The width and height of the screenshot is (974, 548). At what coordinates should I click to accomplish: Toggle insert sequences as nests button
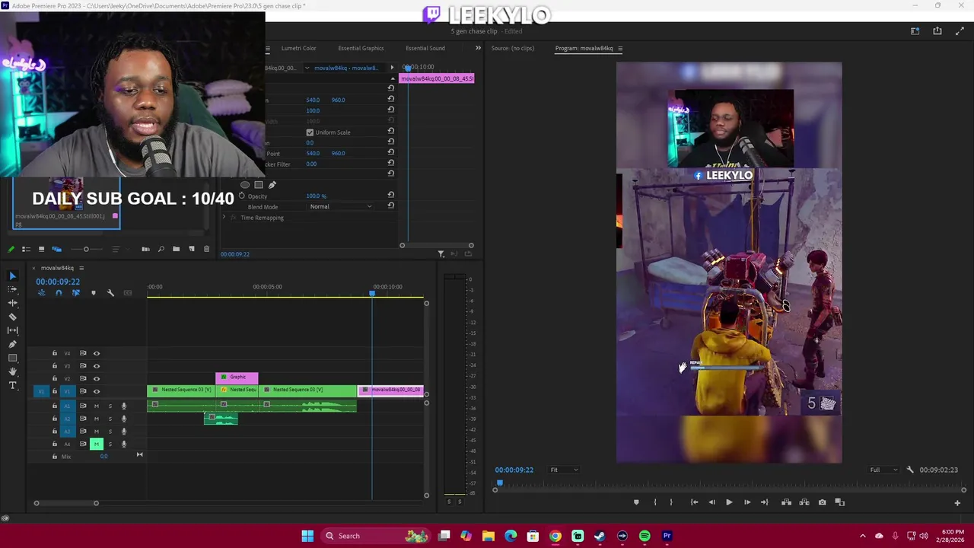[42, 293]
